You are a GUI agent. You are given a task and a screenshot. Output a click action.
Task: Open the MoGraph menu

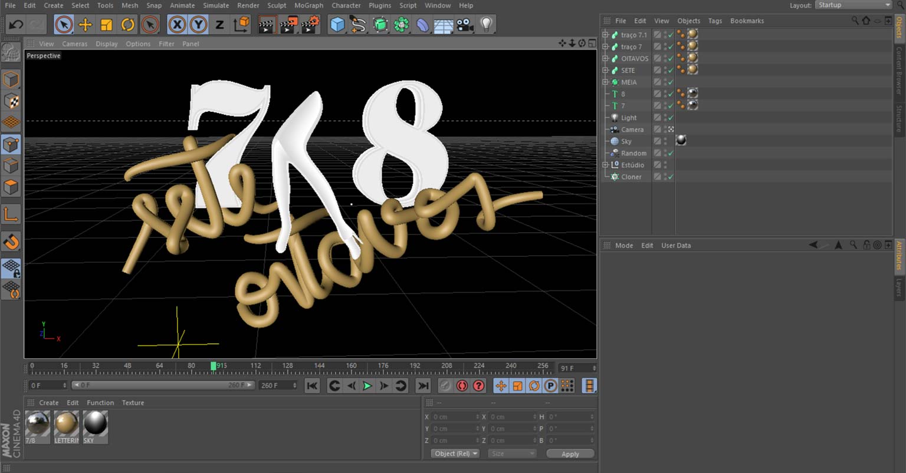[309, 5]
